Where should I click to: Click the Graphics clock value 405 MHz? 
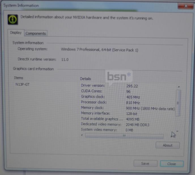click(x=133, y=97)
